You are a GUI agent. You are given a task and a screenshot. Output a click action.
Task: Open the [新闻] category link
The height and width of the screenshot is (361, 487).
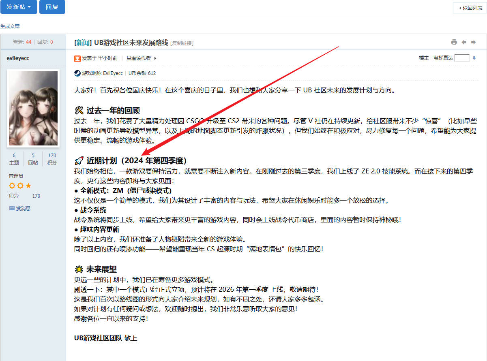click(x=83, y=43)
